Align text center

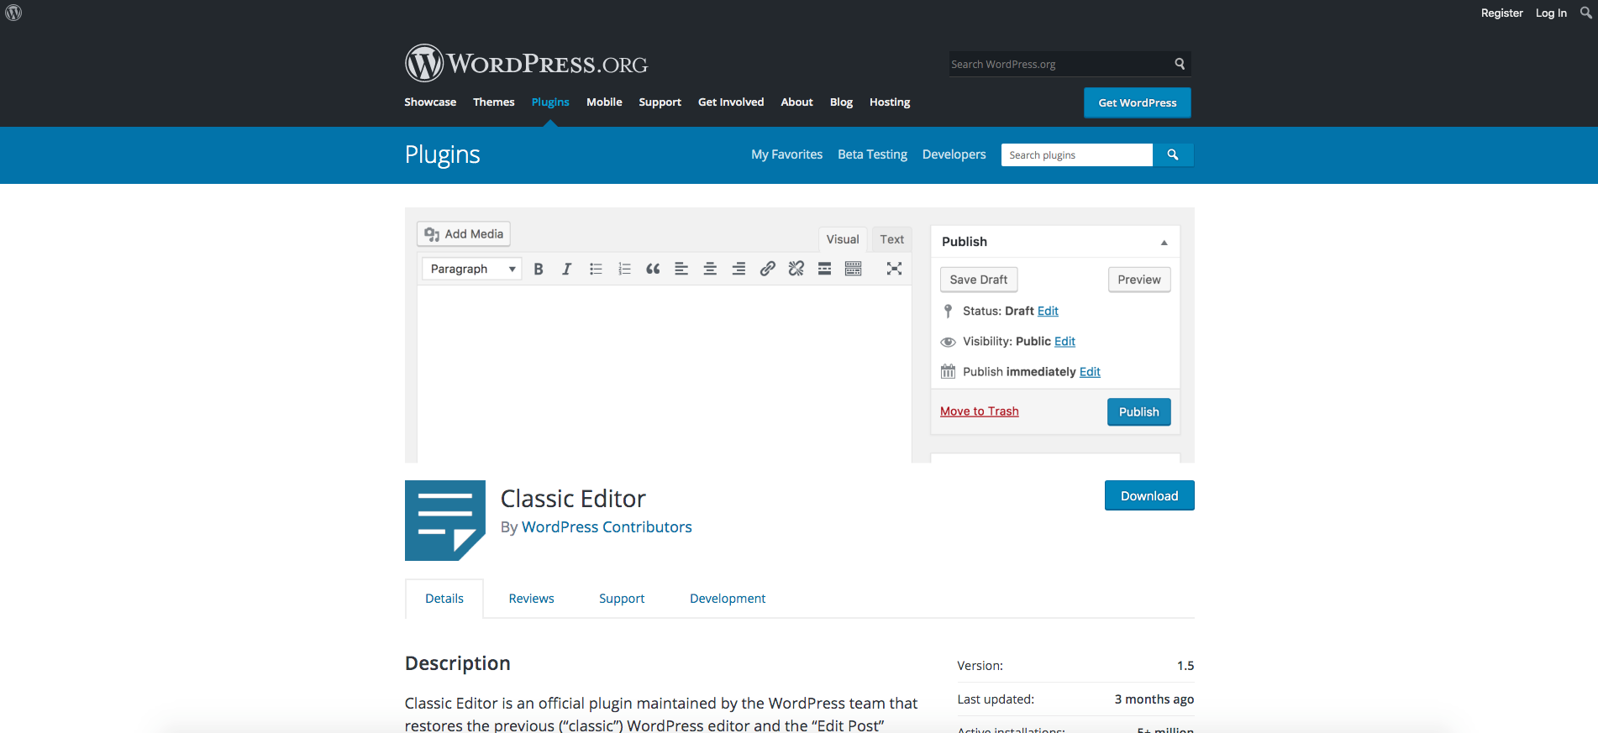[x=710, y=269]
